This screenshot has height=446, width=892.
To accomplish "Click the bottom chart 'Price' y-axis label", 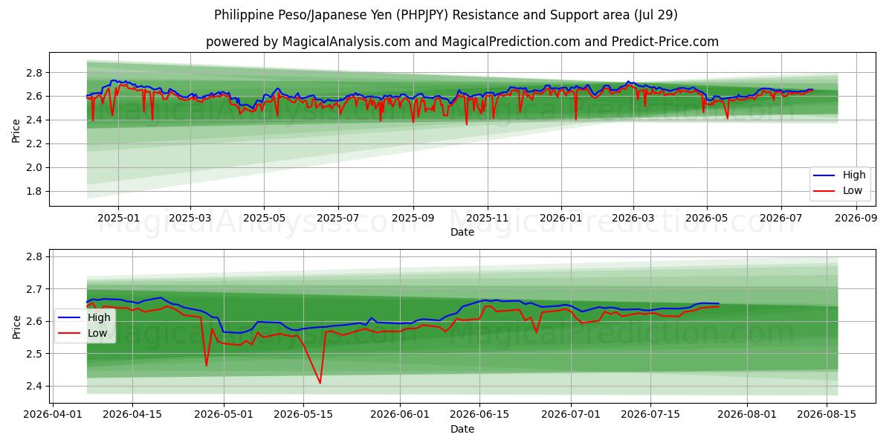I will click(x=16, y=327).
